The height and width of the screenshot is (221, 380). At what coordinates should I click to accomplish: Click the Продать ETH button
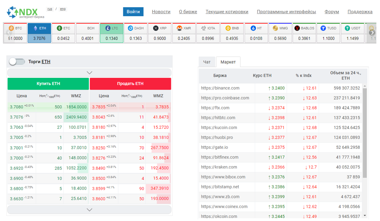131,83
